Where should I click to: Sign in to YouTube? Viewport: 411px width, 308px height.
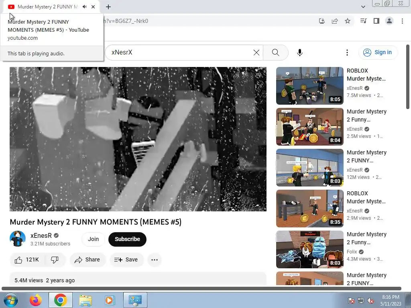pyautogui.click(x=378, y=53)
